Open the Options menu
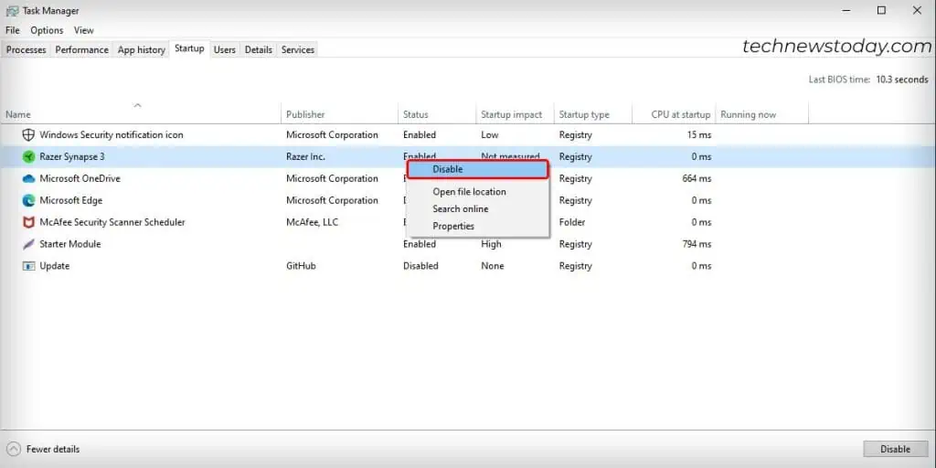Viewport: 936px width, 468px height. point(47,30)
